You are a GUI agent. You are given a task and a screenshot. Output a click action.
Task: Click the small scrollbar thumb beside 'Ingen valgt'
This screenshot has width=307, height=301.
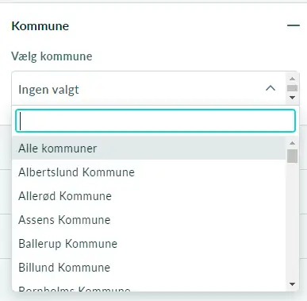[292, 88]
